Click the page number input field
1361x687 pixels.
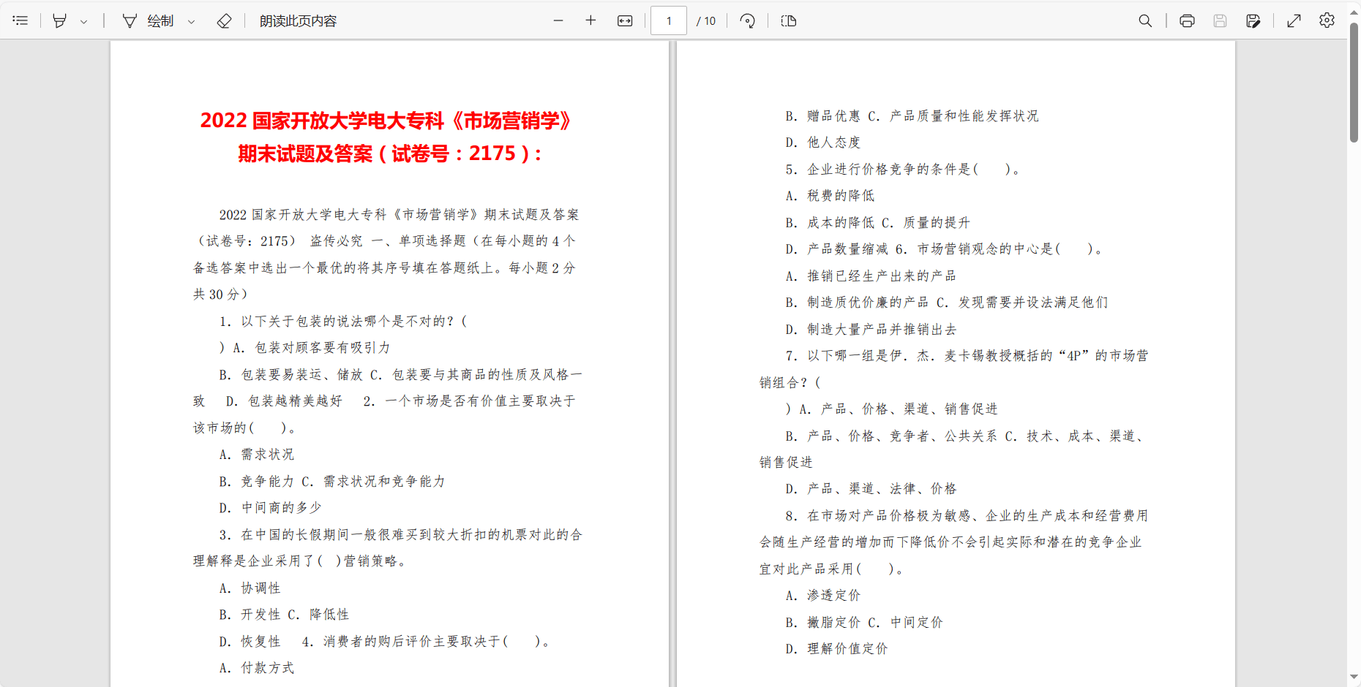[668, 20]
